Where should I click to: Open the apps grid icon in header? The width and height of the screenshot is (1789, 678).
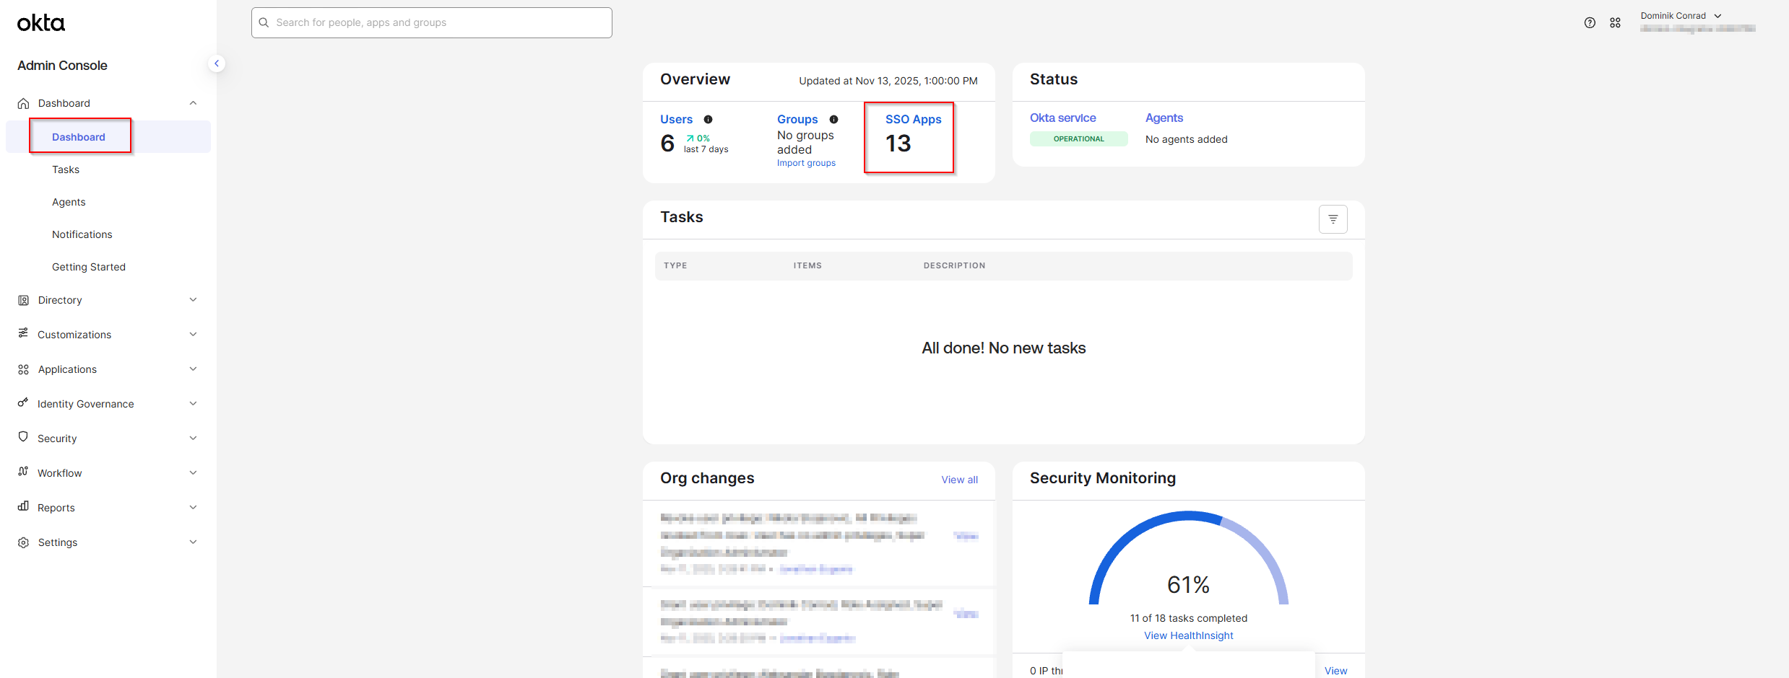(x=1615, y=23)
